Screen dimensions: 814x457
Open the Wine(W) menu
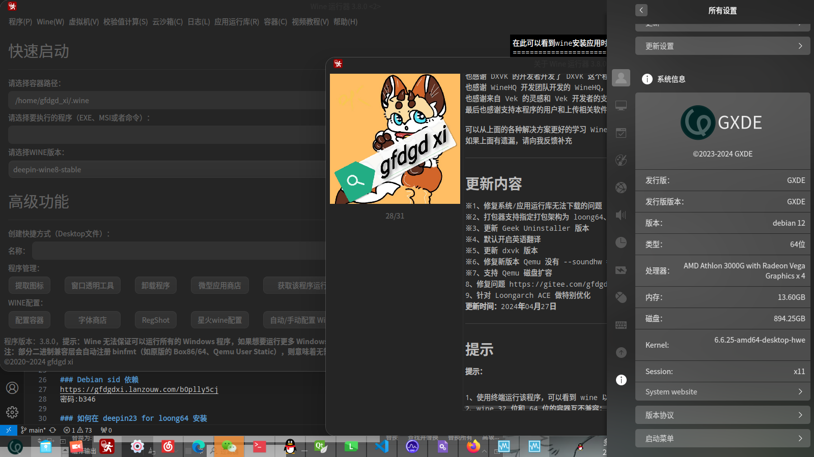[50, 22]
